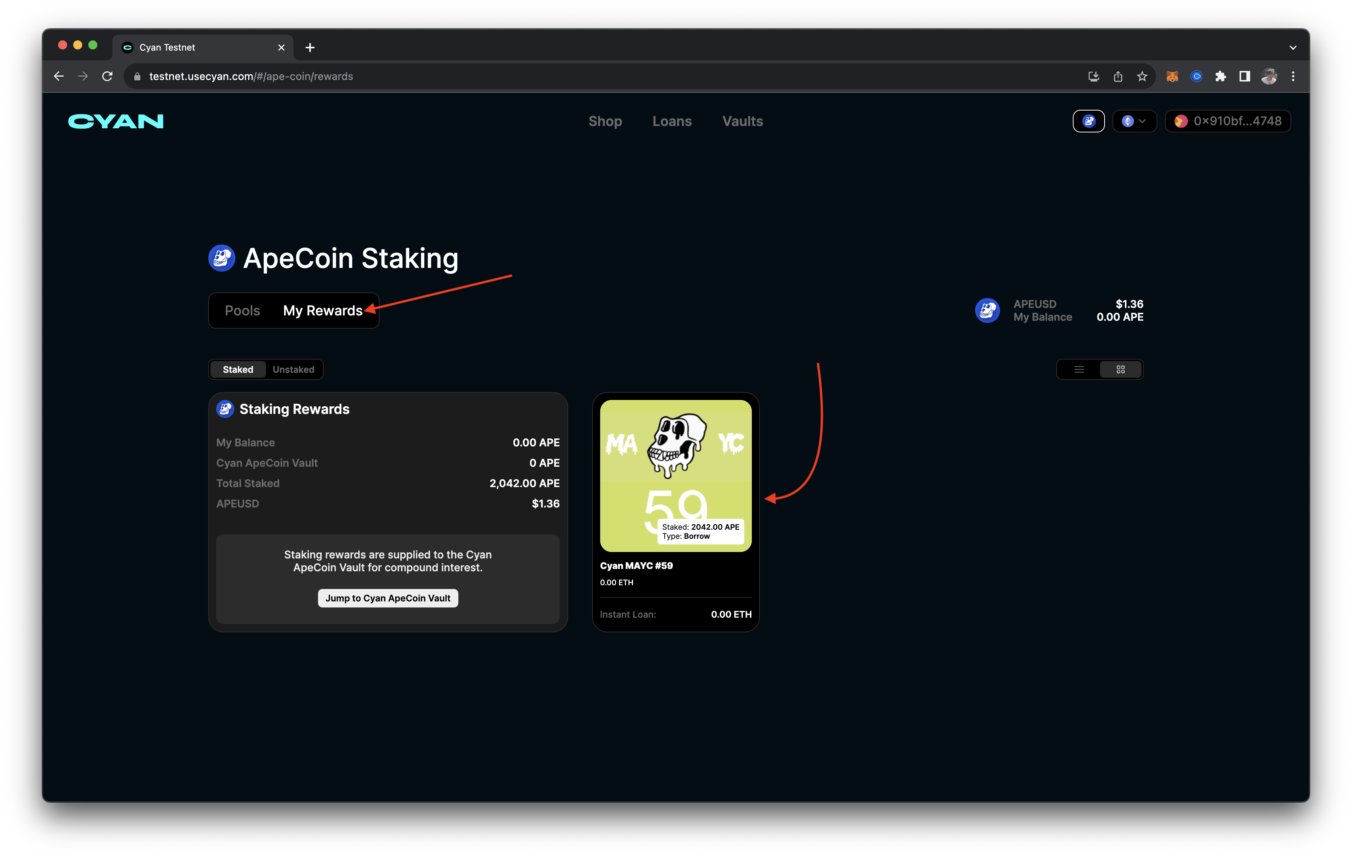
Task: Bookmark this page with the star icon
Action: coord(1142,76)
